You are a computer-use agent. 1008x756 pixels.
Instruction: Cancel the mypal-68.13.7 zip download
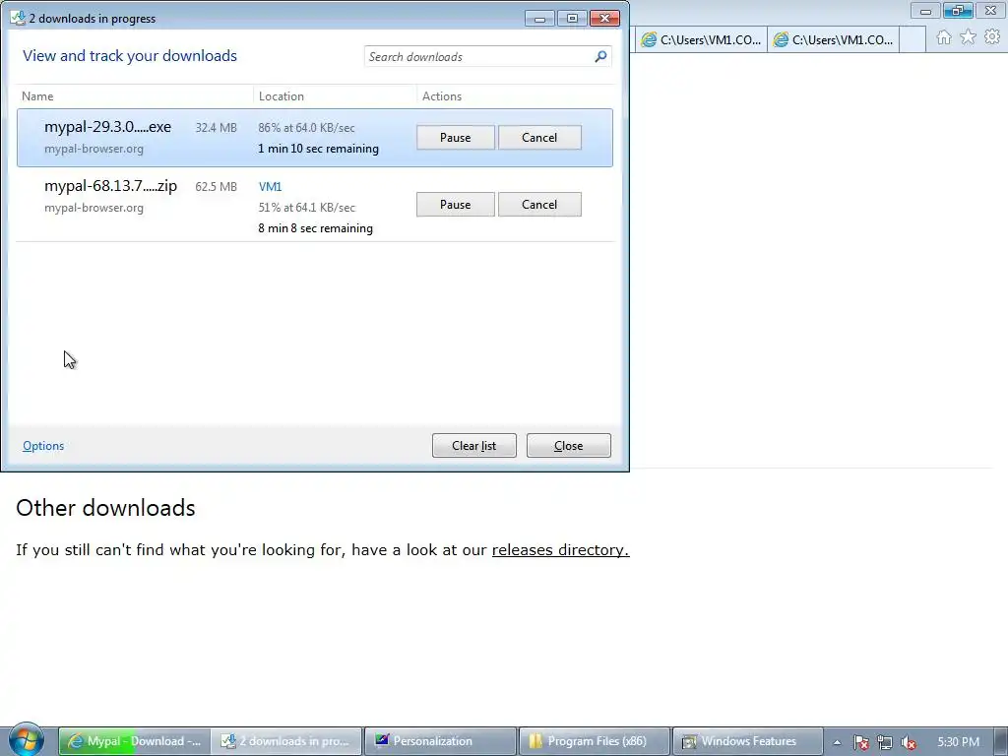539,205
